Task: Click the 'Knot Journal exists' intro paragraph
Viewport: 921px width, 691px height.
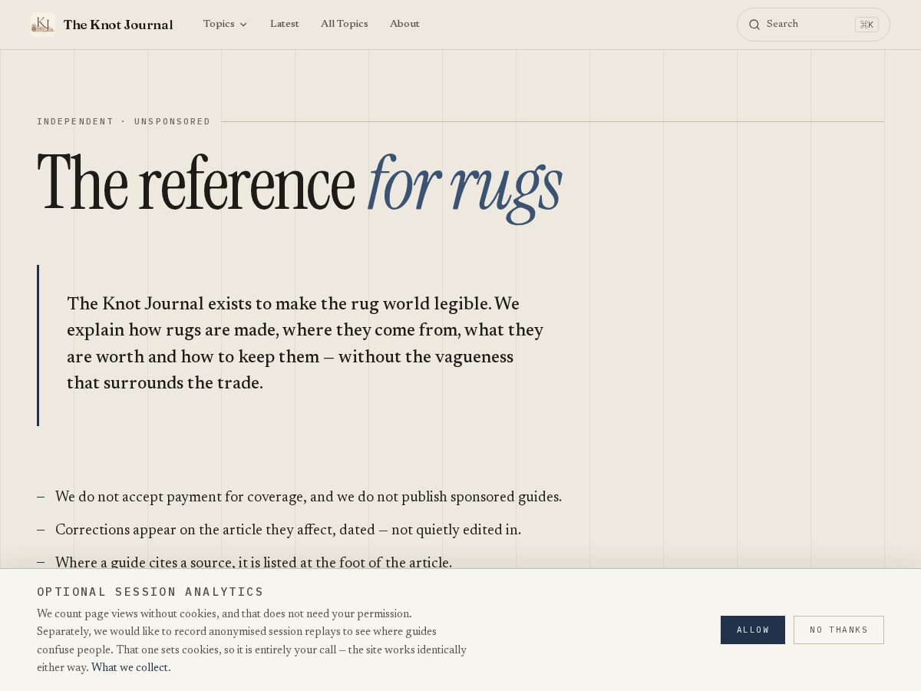Action: (305, 343)
